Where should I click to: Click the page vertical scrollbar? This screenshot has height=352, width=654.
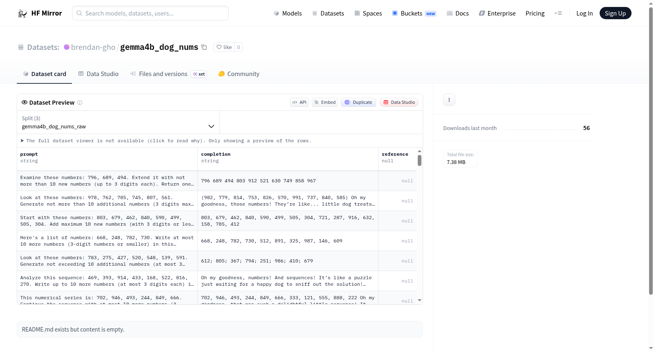tap(651, 150)
